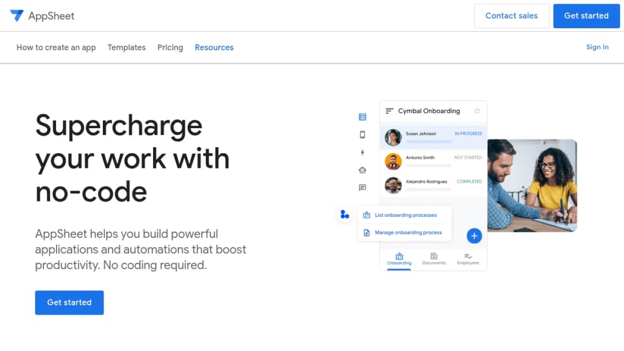Image resolution: width=624 pixels, height=351 pixels.
Task: Click the blue dots assistant icon
Action: pos(344,215)
